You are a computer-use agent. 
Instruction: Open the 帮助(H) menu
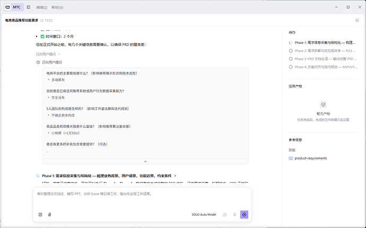tap(57, 7)
